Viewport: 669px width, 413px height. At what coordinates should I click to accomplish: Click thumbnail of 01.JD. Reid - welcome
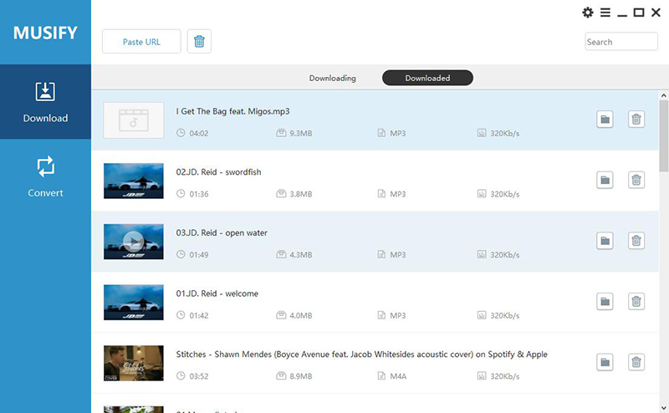coord(134,303)
